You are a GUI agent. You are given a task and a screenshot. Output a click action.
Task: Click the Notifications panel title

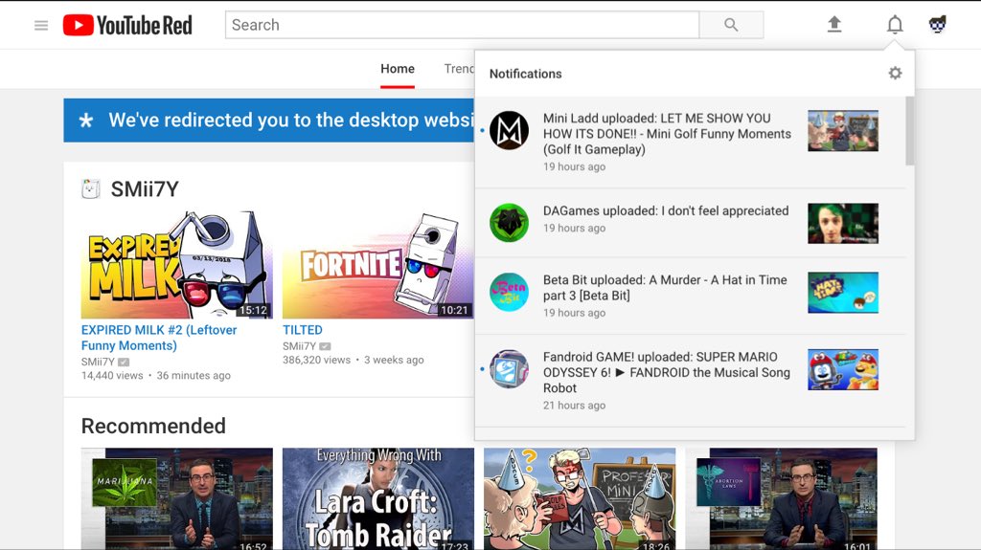point(526,74)
